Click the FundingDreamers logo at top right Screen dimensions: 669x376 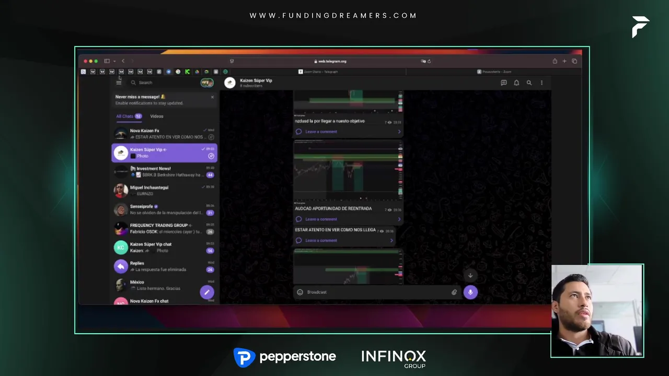coord(640,27)
